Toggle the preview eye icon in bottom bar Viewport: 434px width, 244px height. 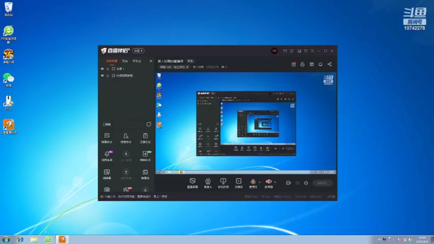tap(297, 183)
